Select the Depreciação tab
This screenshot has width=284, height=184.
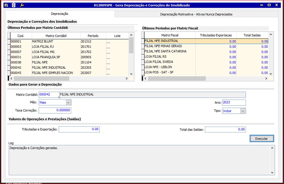60,14
